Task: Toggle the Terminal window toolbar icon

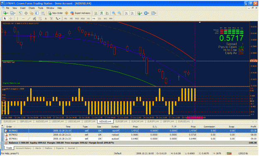Action: 37,13
